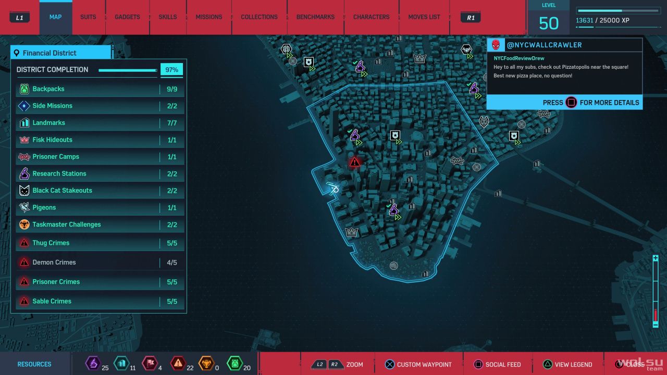Switch to the Characters tab
The image size is (667, 375).
point(372,17)
